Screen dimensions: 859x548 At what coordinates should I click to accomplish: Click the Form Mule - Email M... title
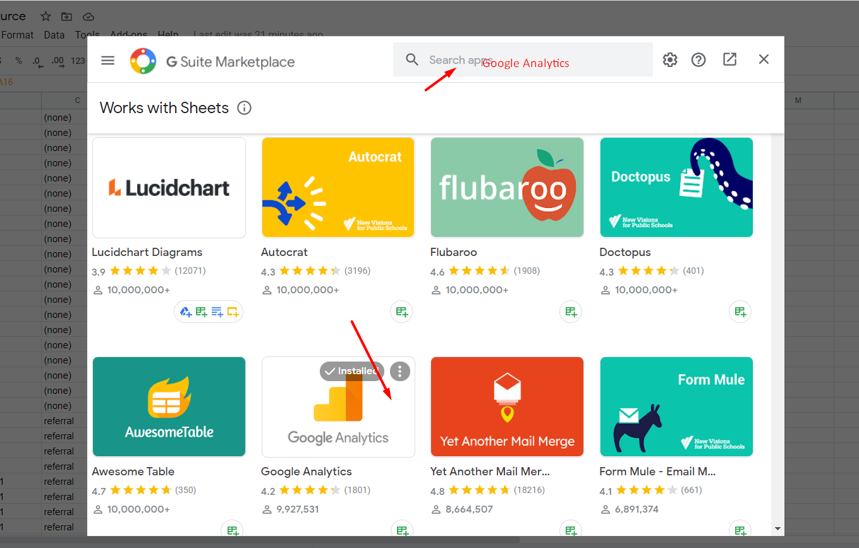(657, 472)
